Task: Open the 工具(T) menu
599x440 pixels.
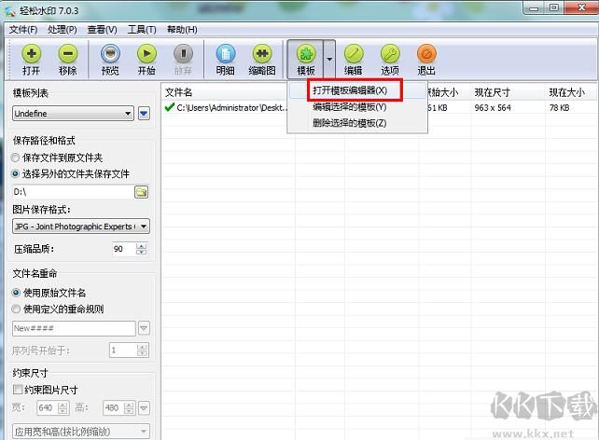Action: click(x=142, y=29)
